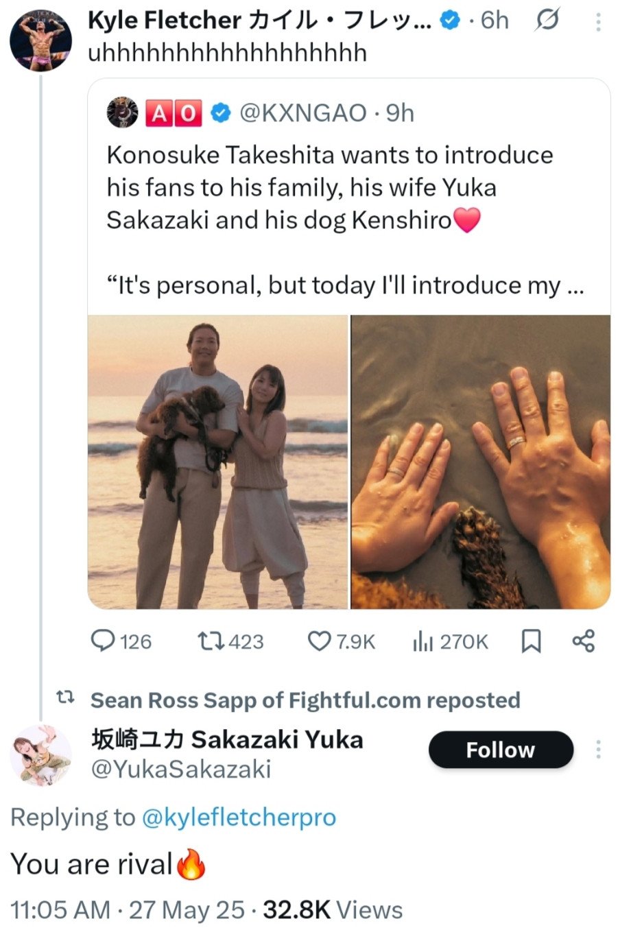Open more options on Sakazaki Yuka's reply
Screen dimensions: 620x930
pos(598,750)
